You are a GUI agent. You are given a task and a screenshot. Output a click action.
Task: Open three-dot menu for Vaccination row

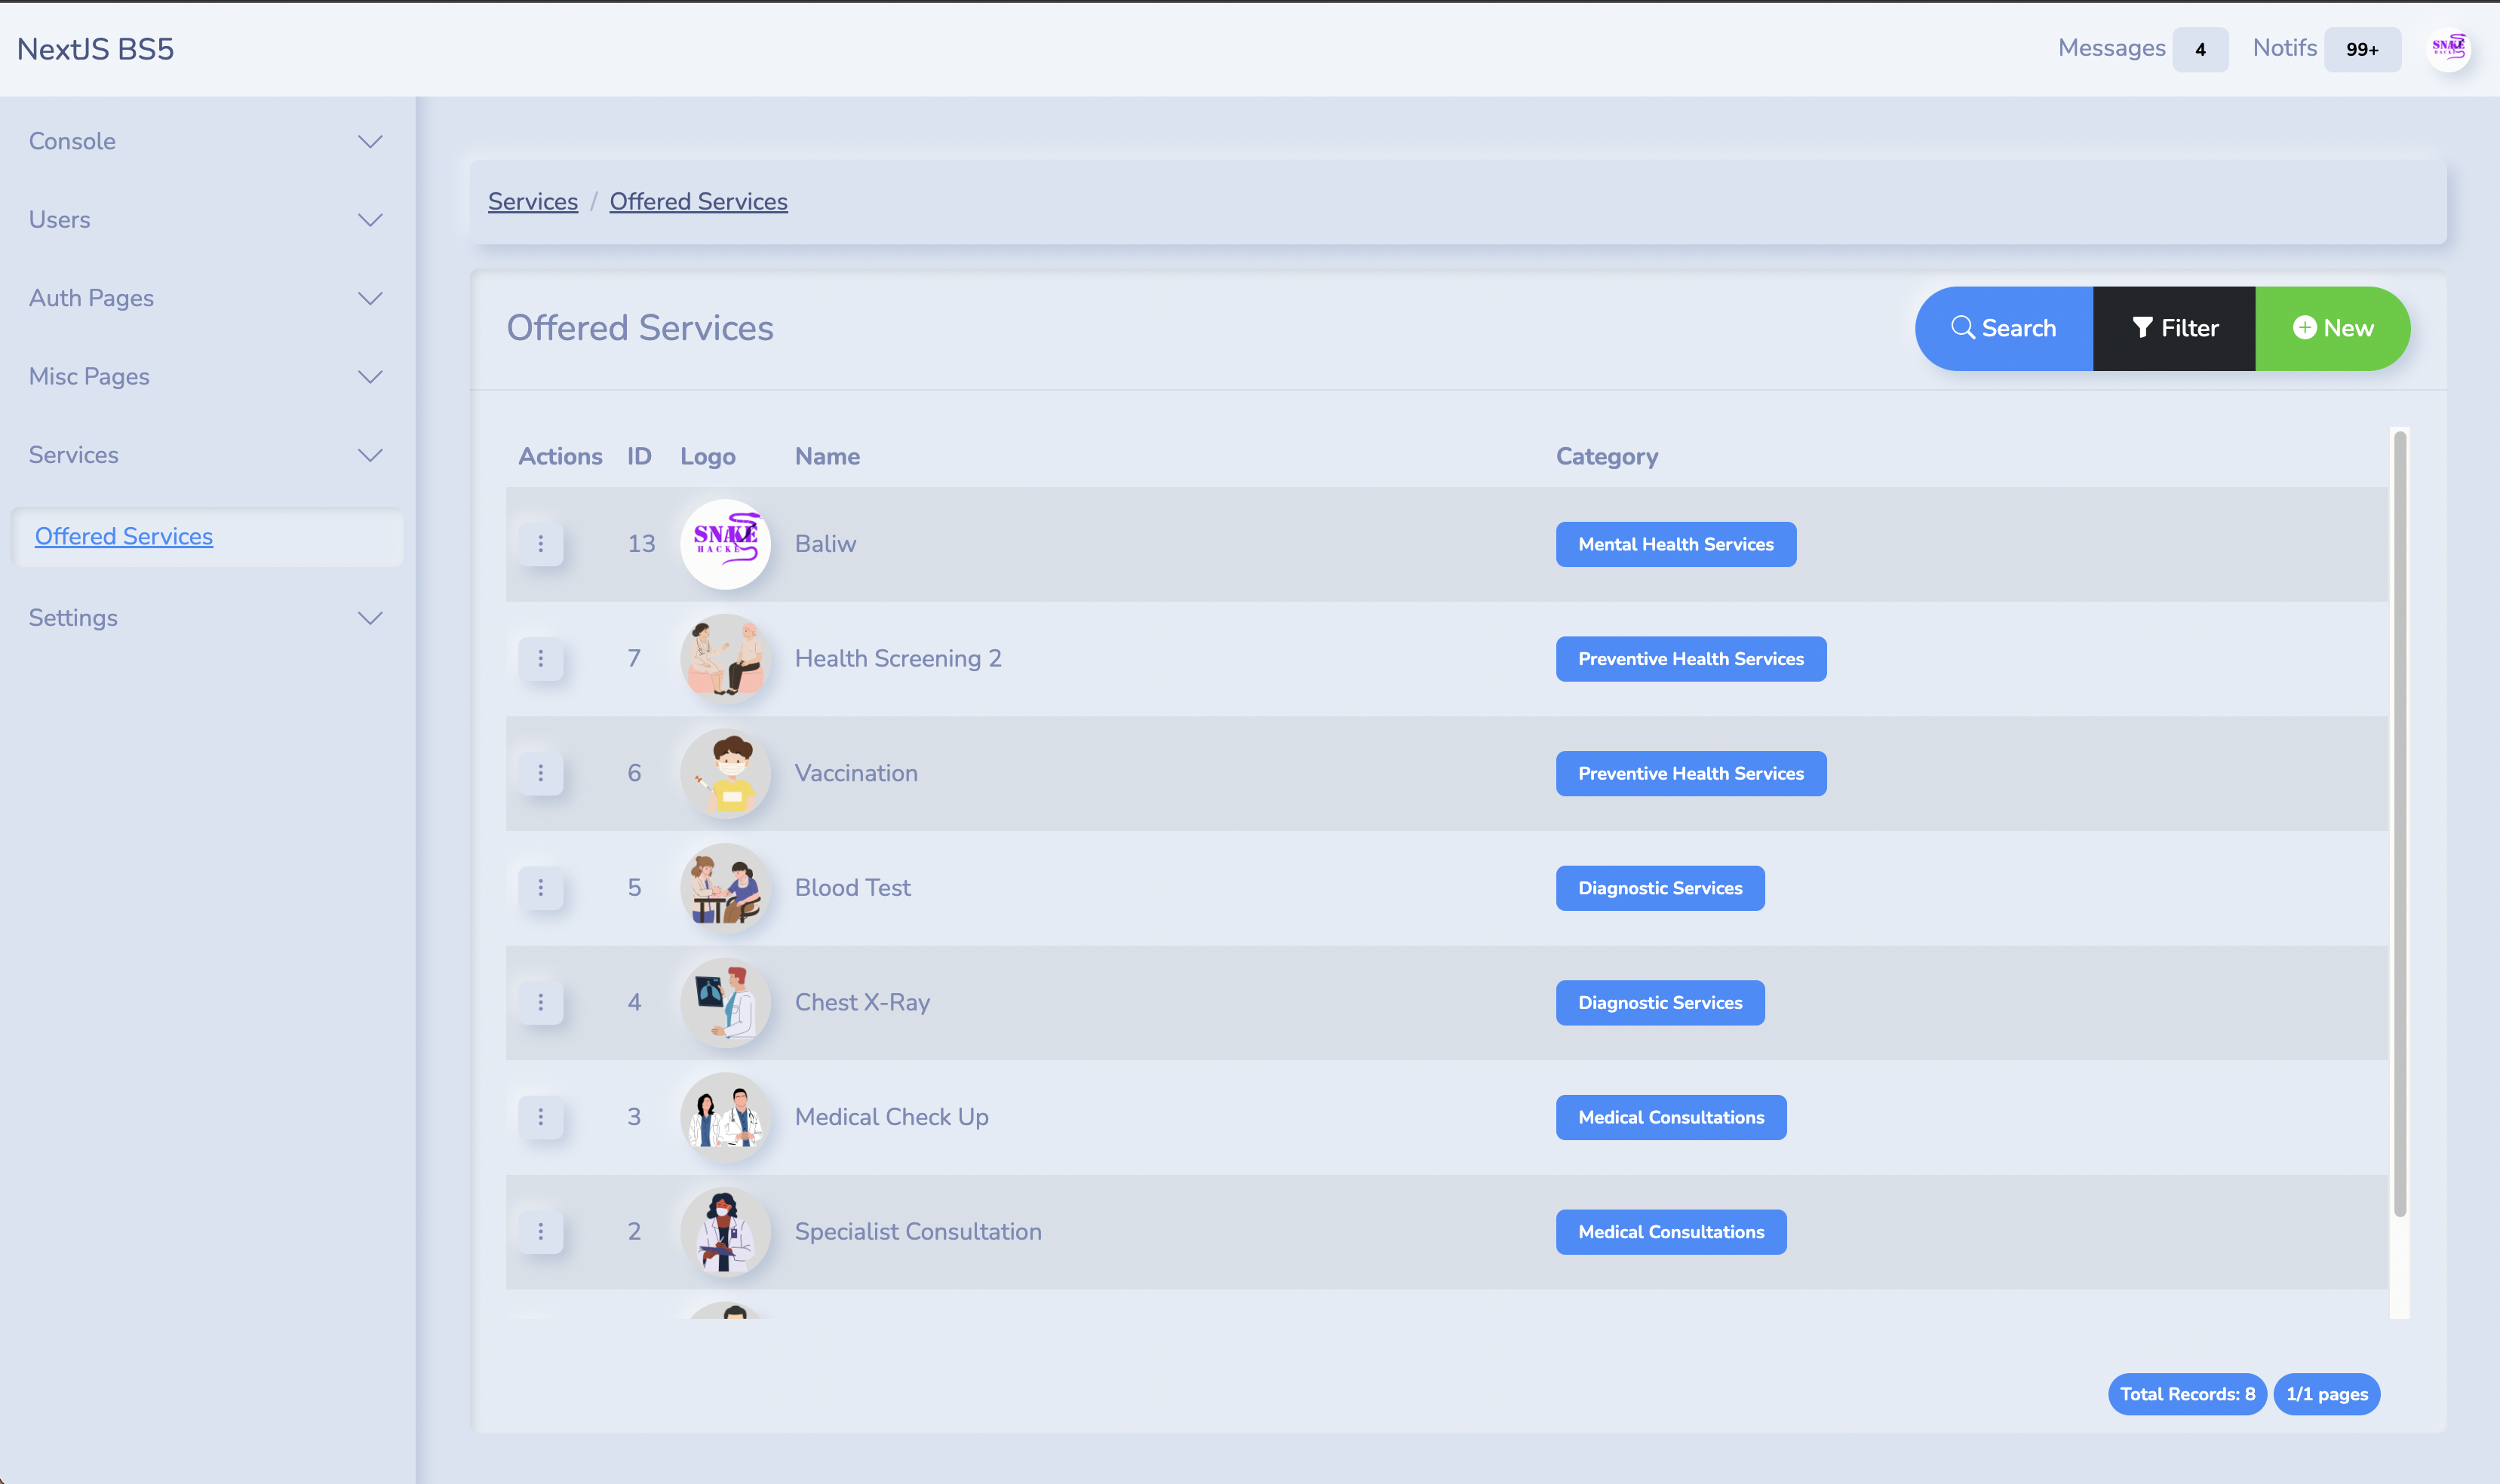point(540,773)
